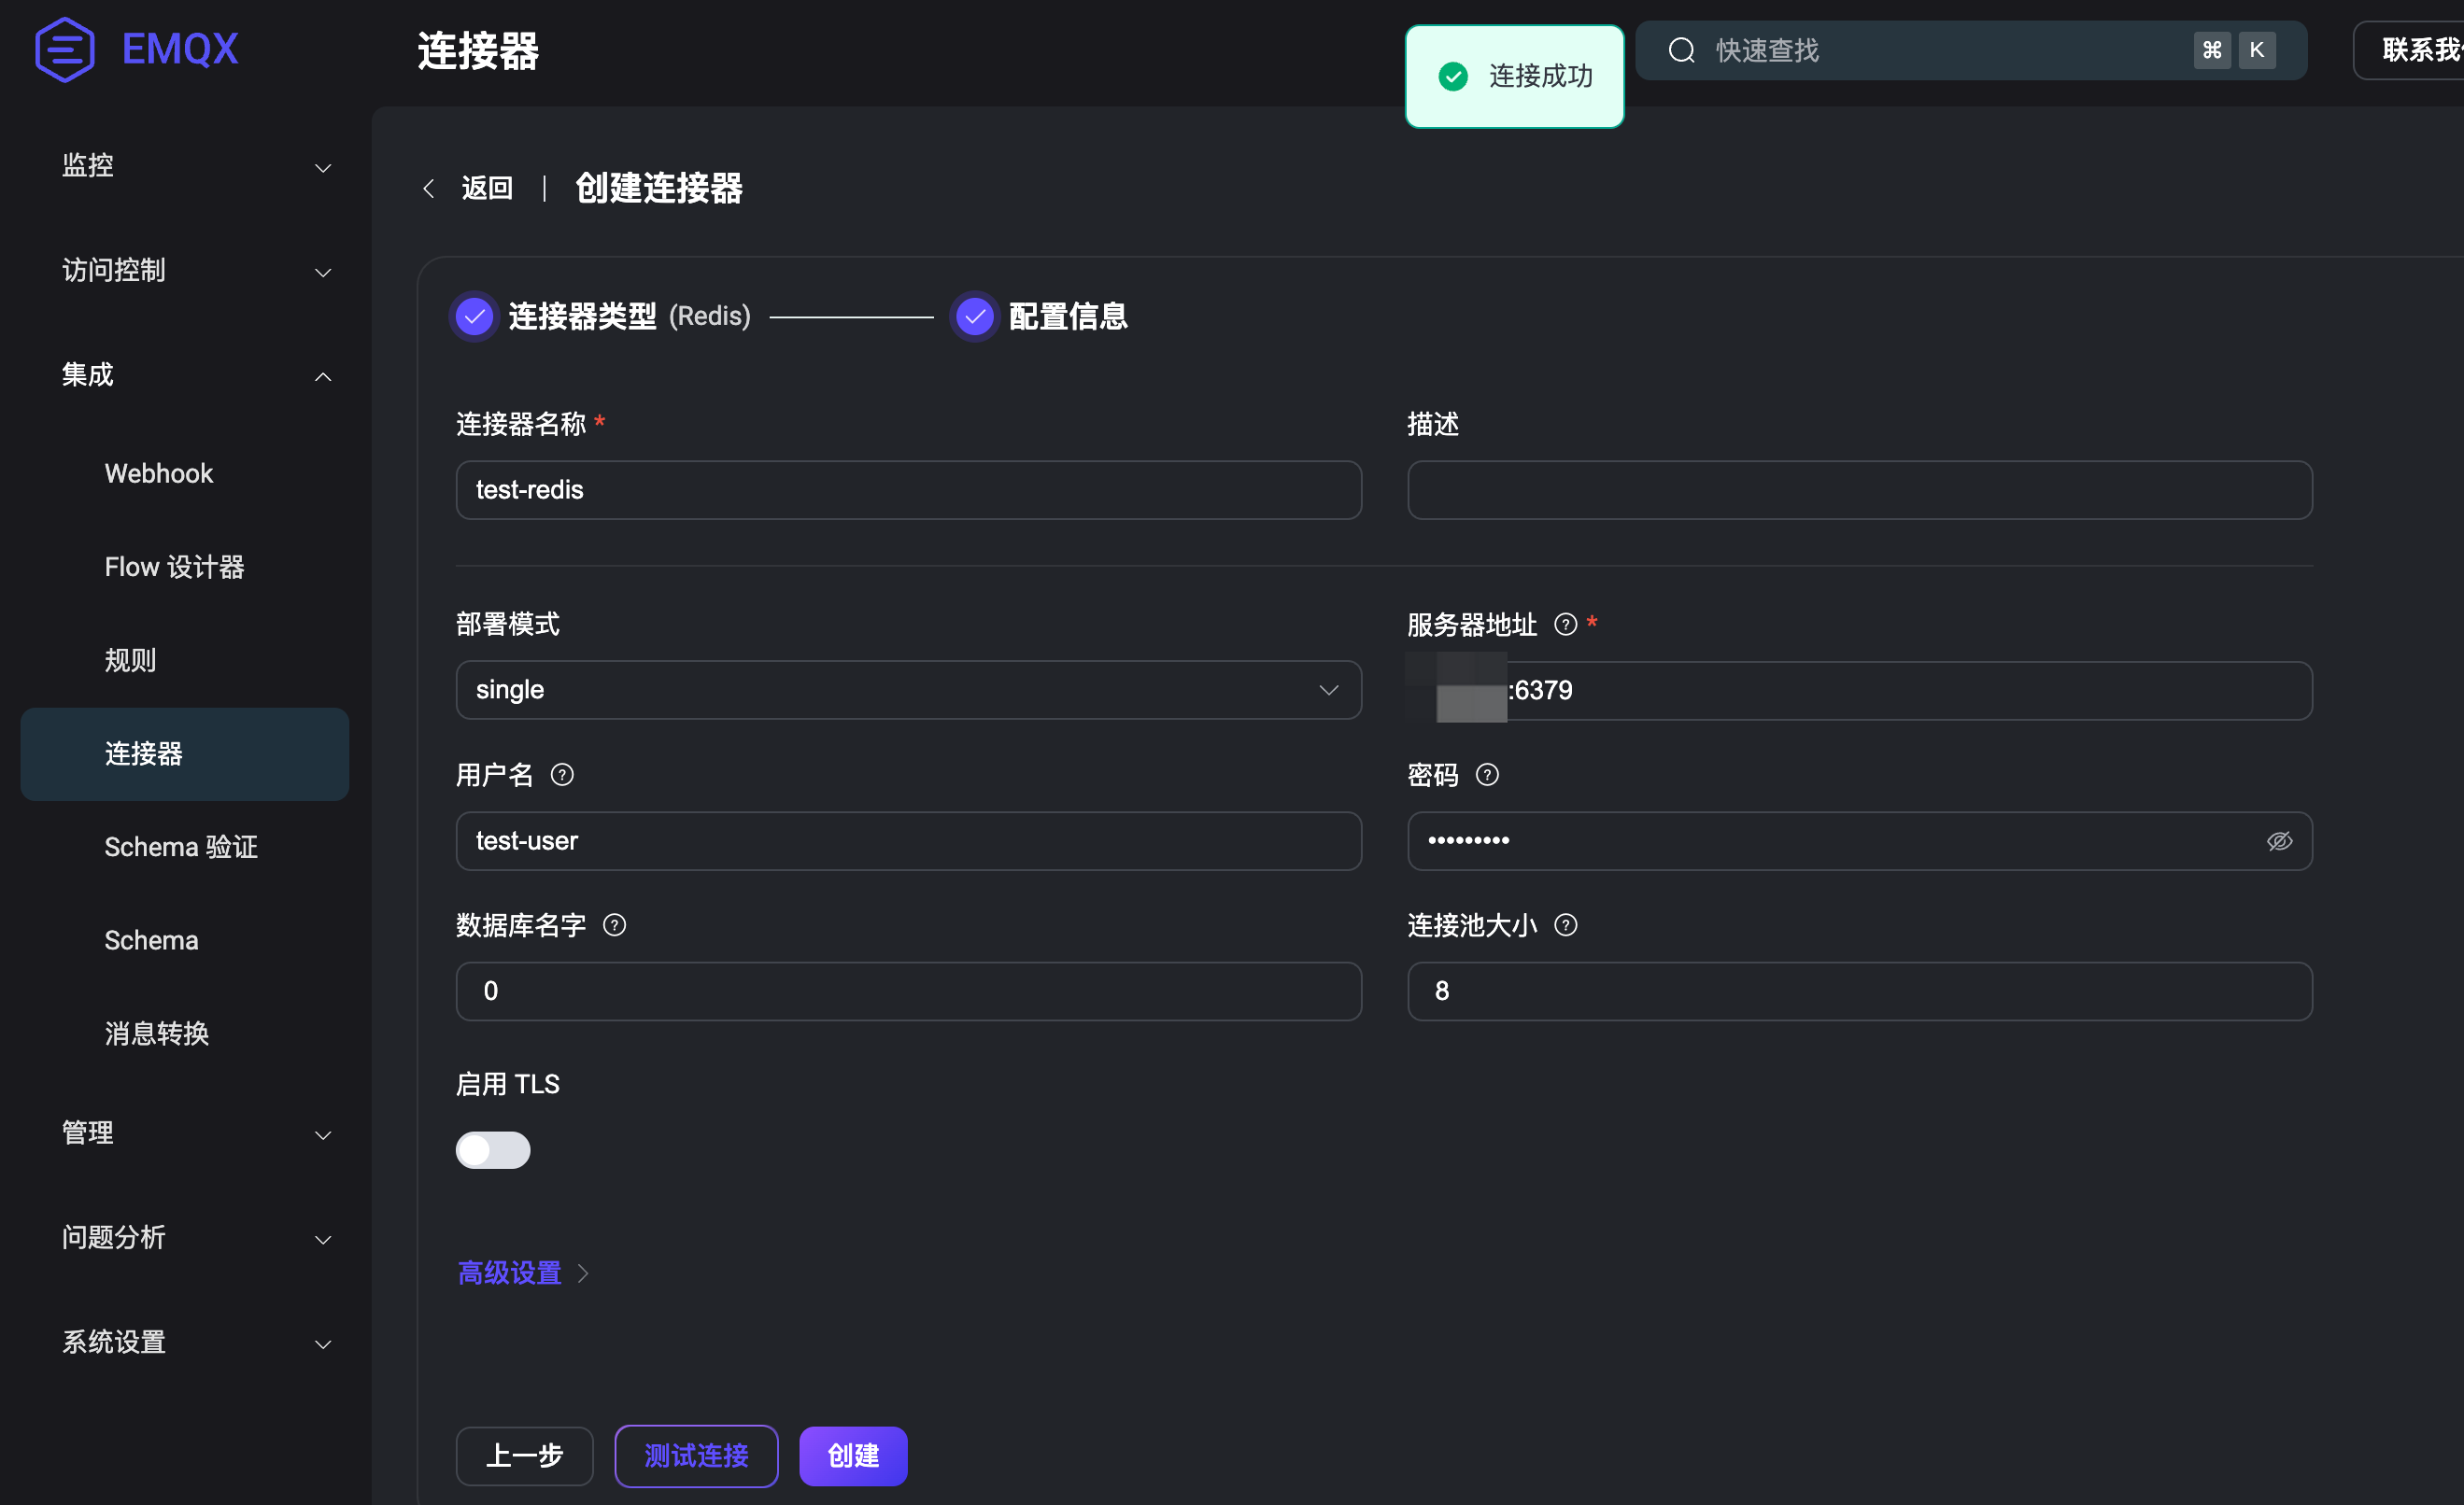Expand the 系统设置 sidebar menu
The image size is (2464, 1505).
(196, 1343)
